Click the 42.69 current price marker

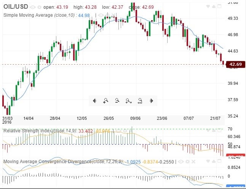click(x=235, y=64)
